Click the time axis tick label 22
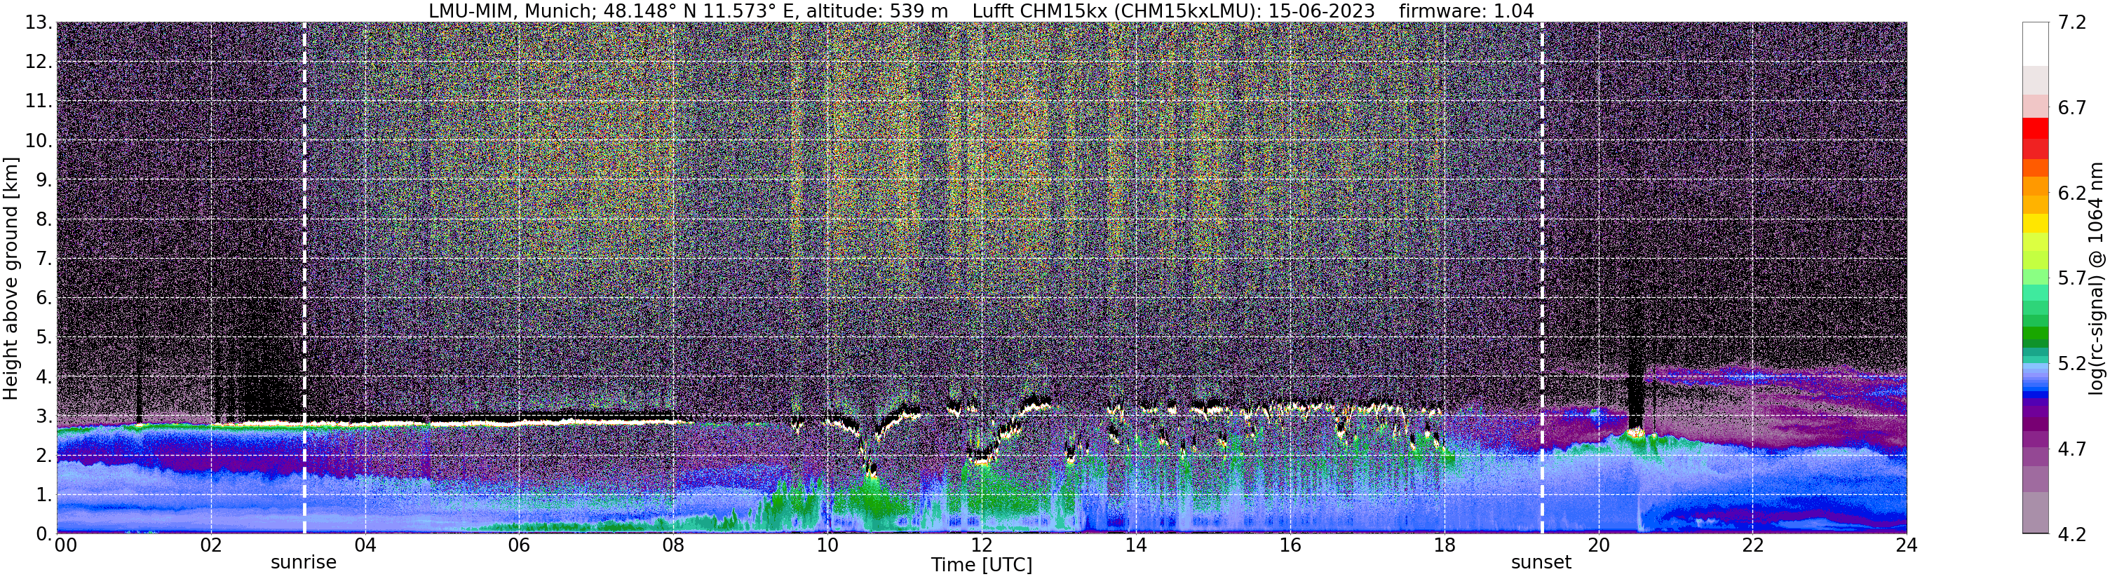The width and height of the screenshot is (2110, 579). coord(1753,545)
